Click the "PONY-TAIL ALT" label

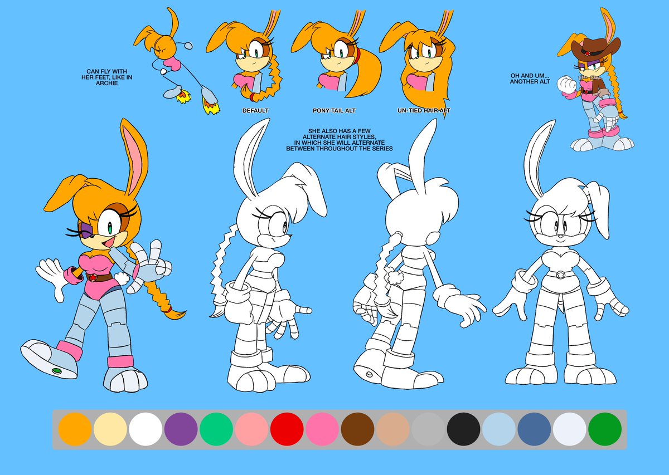tap(334, 111)
